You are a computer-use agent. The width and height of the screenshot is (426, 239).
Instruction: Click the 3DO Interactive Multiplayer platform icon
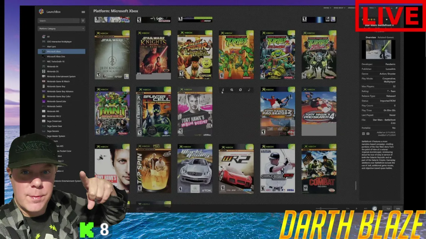click(x=44, y=41)
